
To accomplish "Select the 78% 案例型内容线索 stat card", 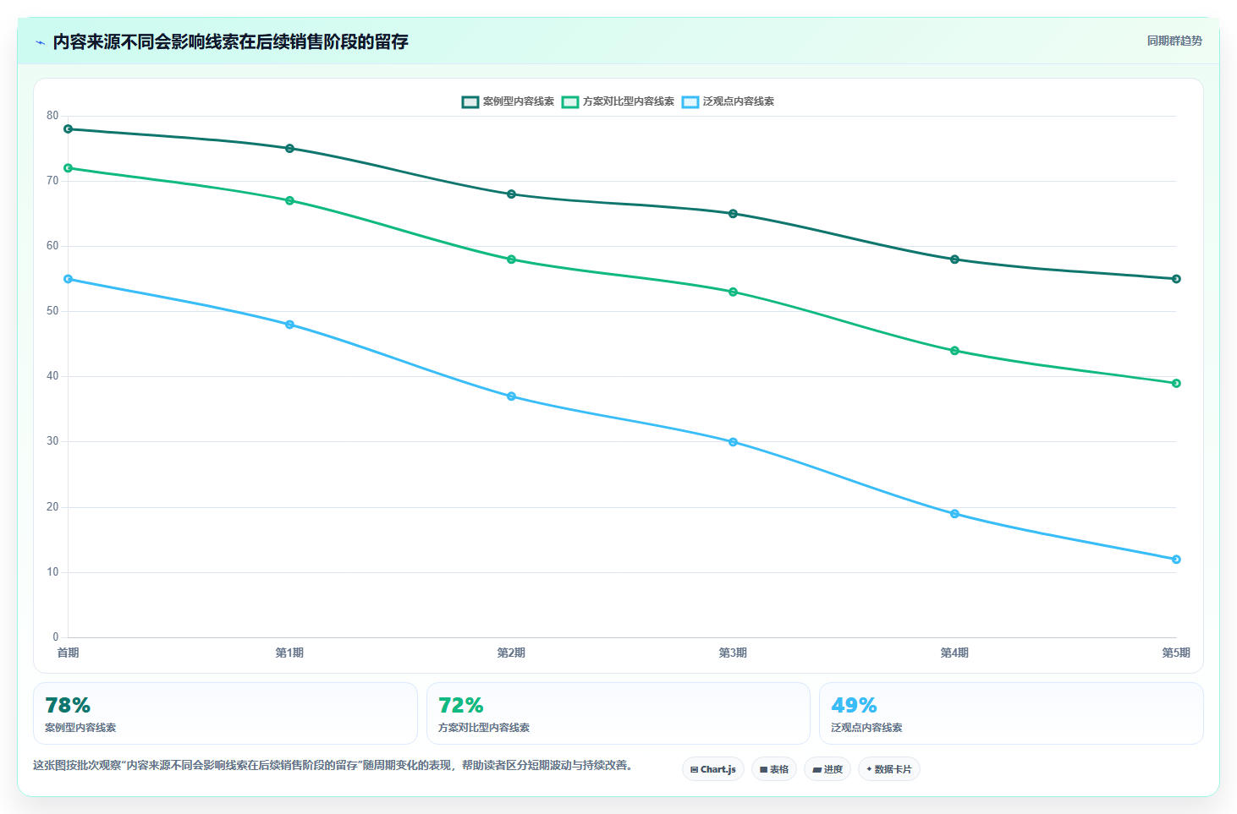I will (x=225, y=713).
